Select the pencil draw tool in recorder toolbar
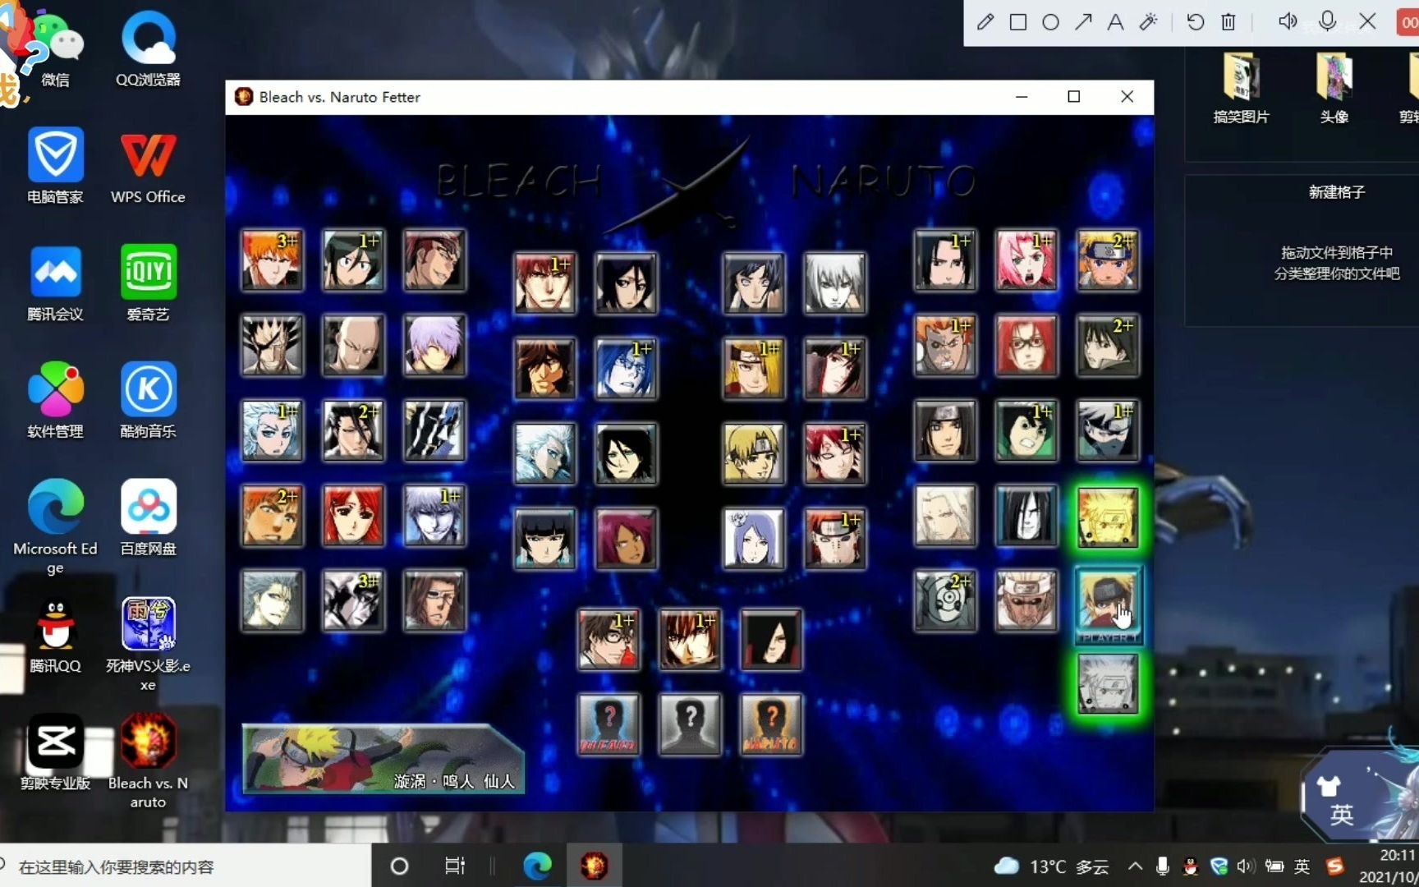 [985, 22]
